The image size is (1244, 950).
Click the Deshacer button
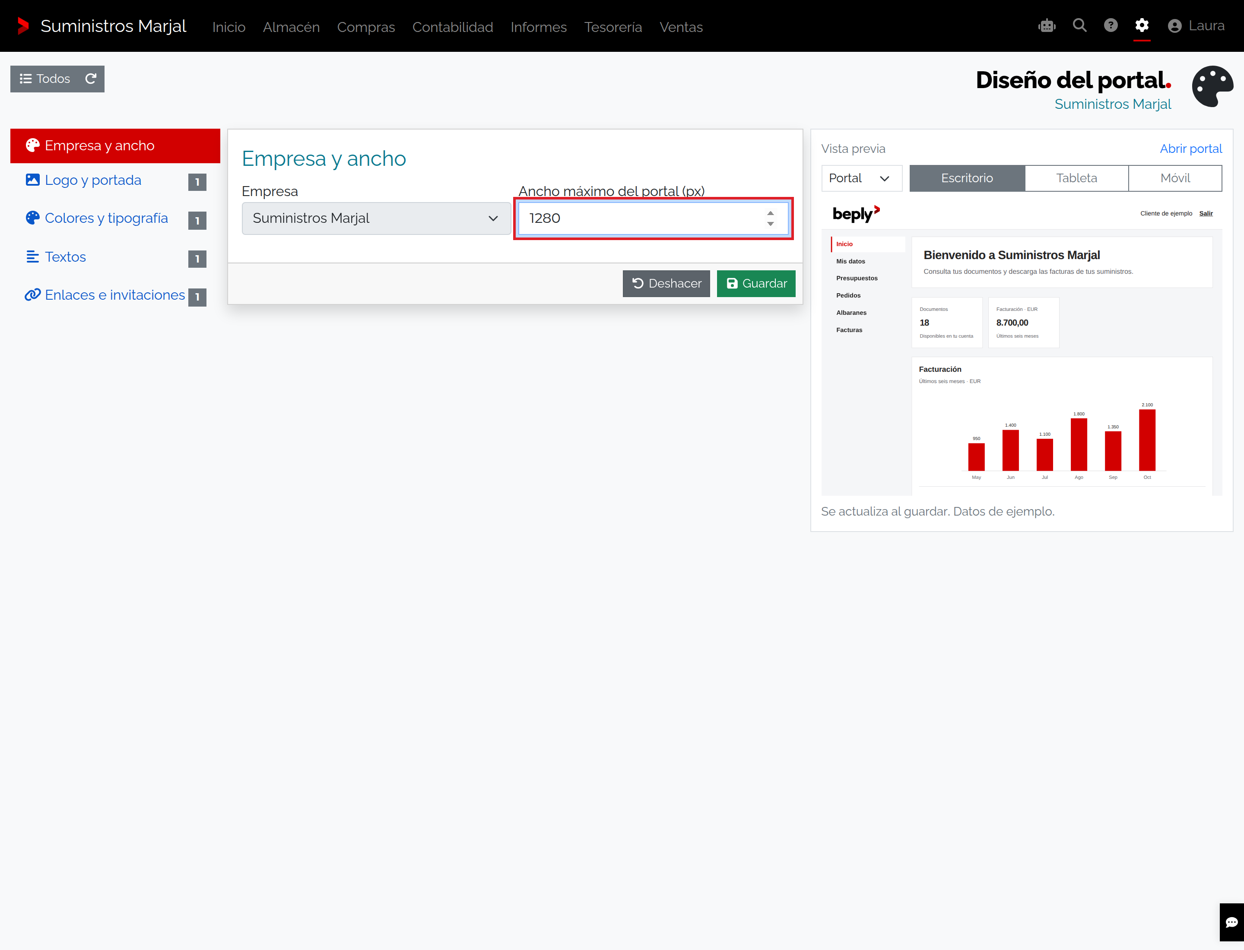666,283
